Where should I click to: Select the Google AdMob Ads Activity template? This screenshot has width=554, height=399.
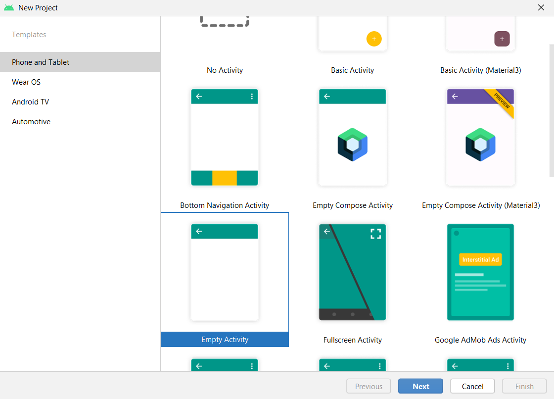[x=480, y=272]
